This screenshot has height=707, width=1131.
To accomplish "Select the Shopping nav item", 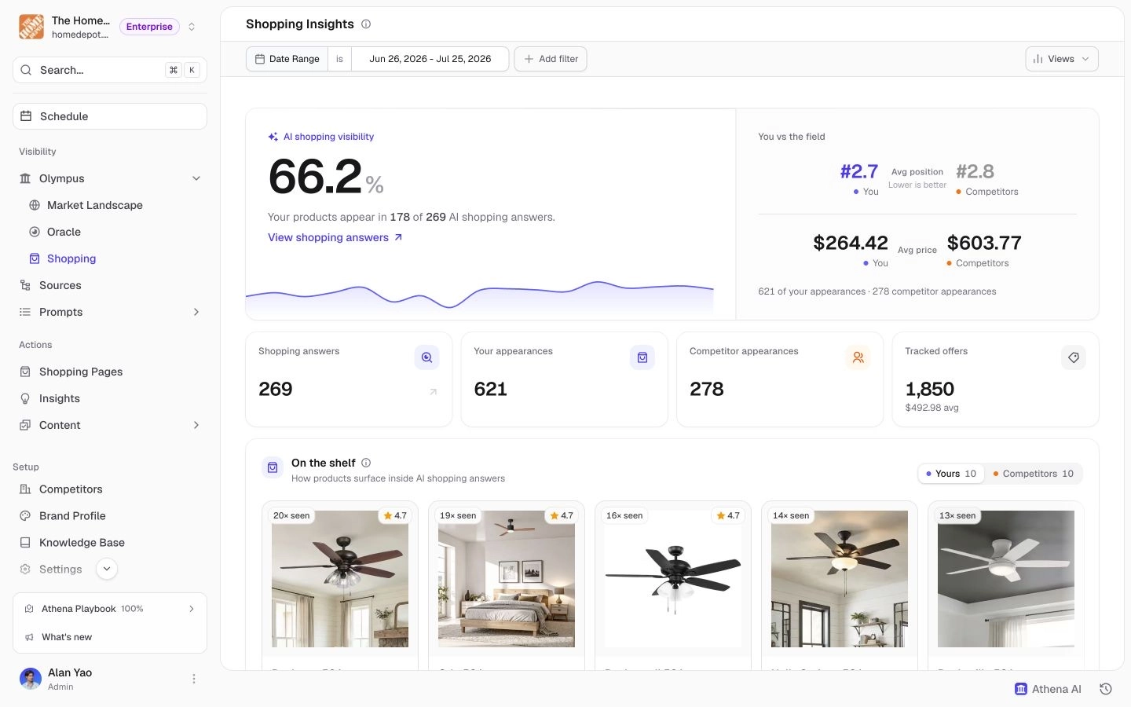I will [71, 258].
